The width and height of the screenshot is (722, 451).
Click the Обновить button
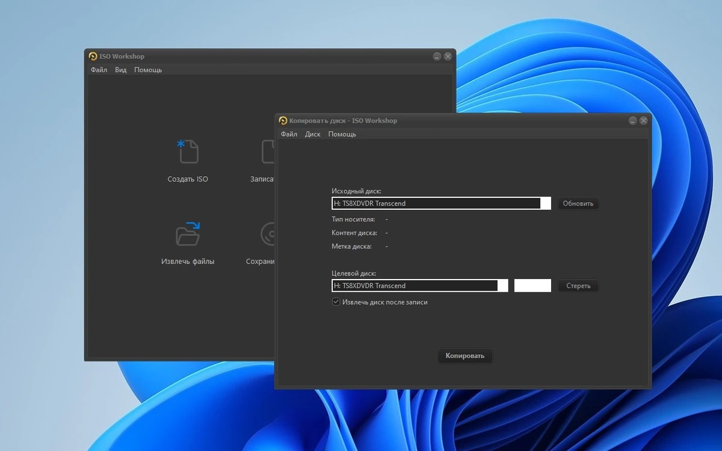coord(578,203)
